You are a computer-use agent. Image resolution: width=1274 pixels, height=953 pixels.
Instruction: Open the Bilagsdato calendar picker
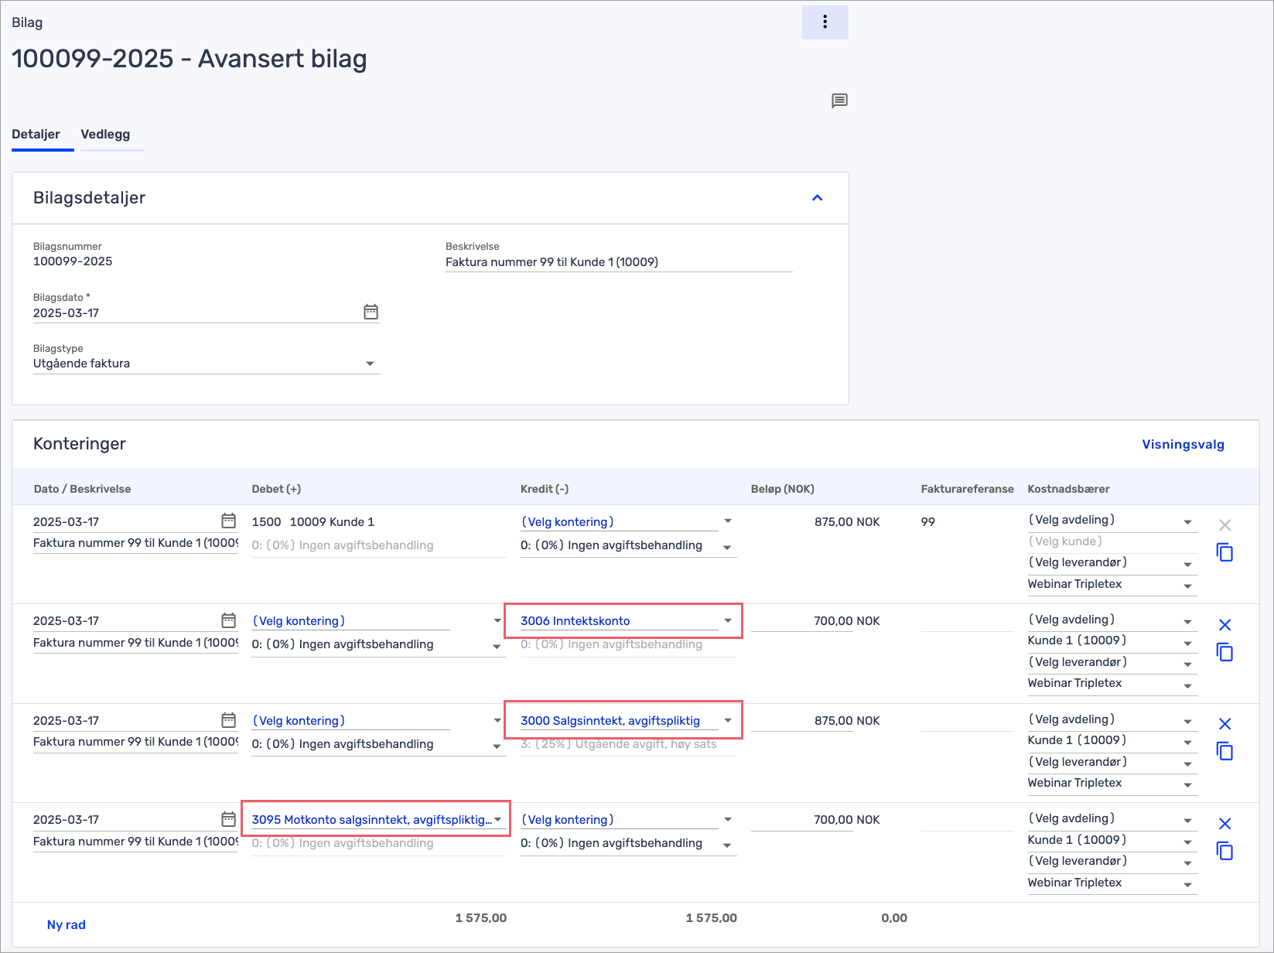click(371, 312)
